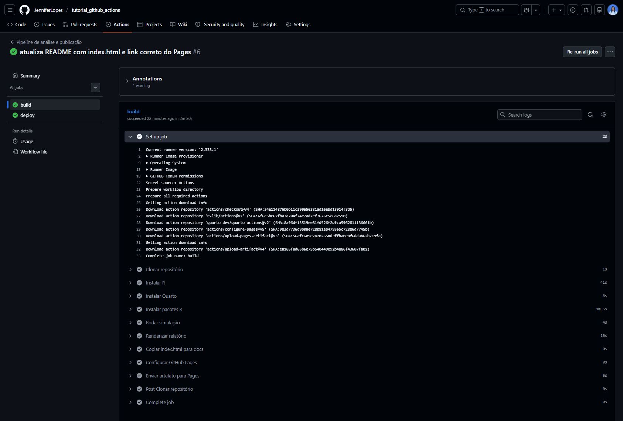
Task: Open the Pull requests tab
Action: click(80, 24)
